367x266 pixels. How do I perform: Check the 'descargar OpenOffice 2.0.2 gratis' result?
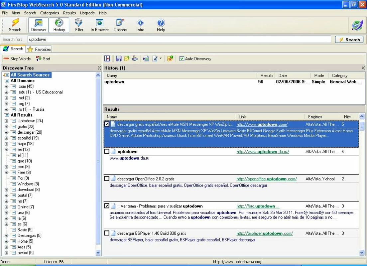[107, 179]
